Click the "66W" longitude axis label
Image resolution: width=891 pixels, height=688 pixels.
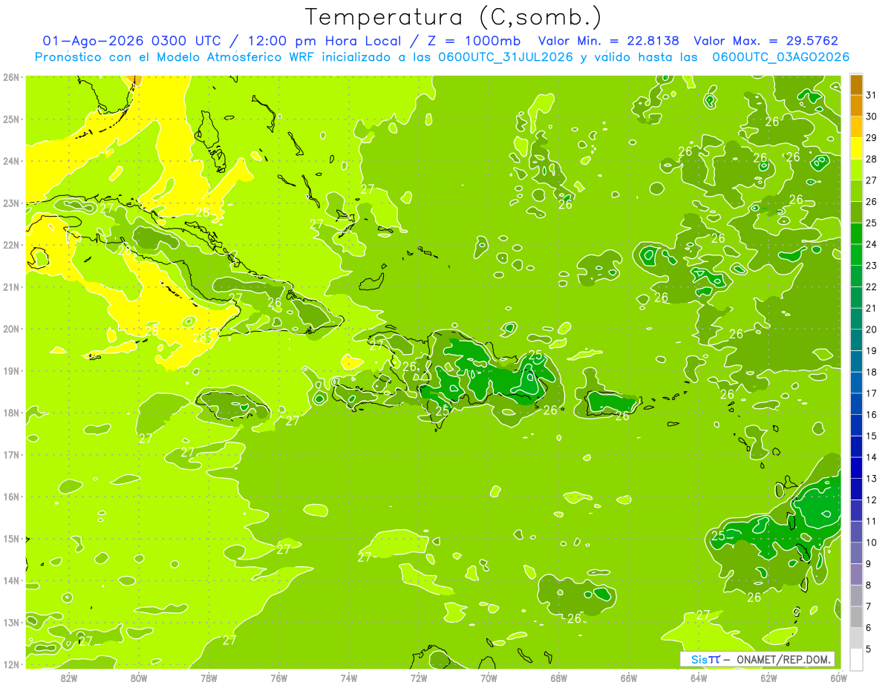[629, 678]
